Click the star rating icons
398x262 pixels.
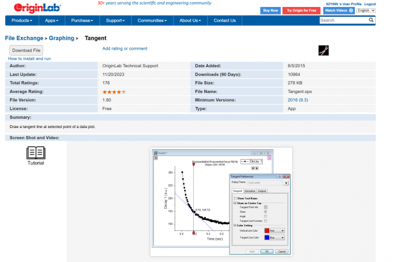[114, 92]
